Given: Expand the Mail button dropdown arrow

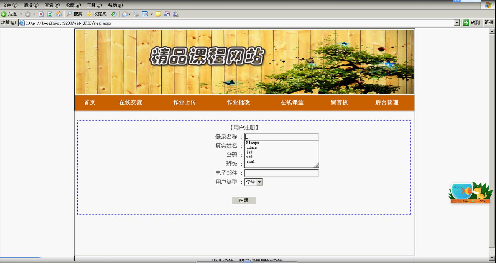Looking at the screenshot, I should tap(129, 14).
